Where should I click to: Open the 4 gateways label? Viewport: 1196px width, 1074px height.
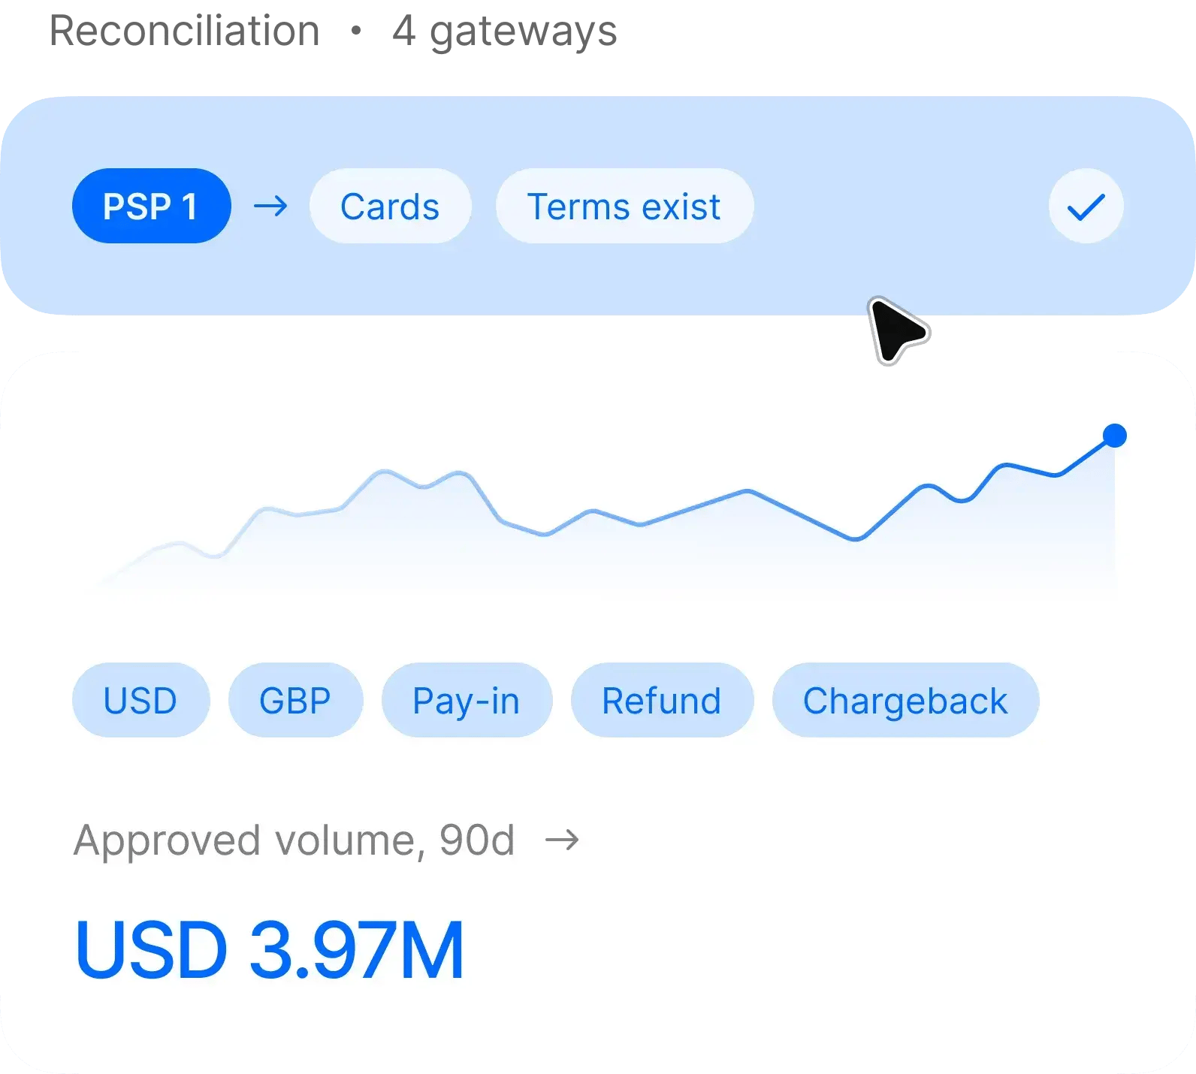pos(504,32)
